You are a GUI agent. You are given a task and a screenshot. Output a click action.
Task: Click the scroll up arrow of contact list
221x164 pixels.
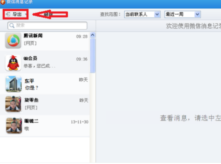point(93,35)
